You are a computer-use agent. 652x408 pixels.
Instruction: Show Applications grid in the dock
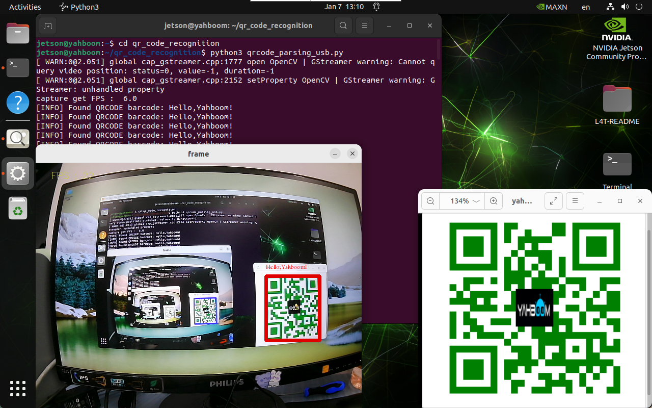click(x=18, y=389)
